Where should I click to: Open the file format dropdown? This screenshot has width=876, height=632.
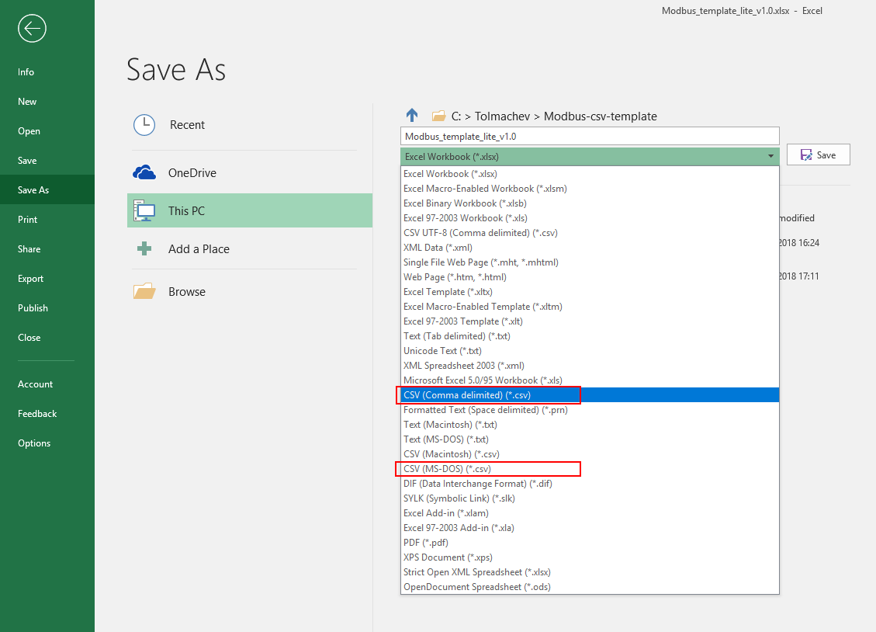tap(770, 156)
